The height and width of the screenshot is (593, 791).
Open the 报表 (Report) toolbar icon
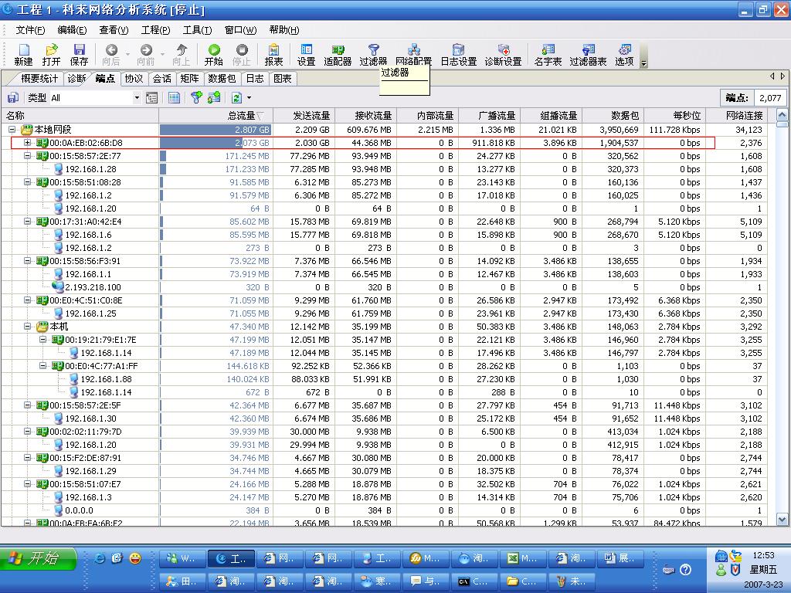click(273, 54)
